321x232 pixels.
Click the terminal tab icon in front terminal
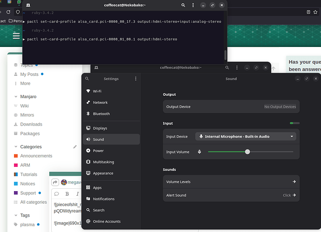(28, 5)
